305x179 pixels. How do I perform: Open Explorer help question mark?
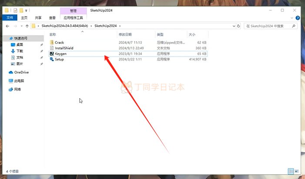coord(298,18)
